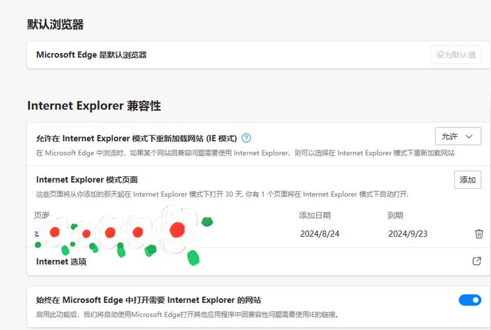This screenshot has width=491, height=330.
Task: Select the 添加日期 column header
Action: tap(314, 215)
